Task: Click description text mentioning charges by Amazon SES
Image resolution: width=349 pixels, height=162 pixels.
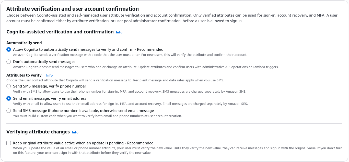Action: [x=130, y=104]
